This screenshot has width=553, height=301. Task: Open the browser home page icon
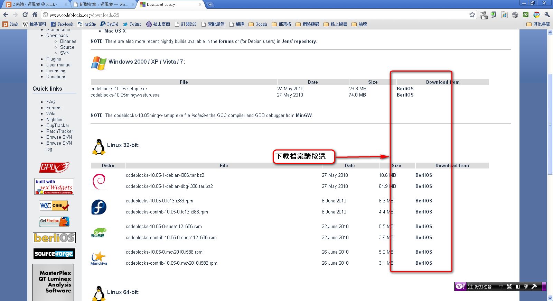click(x=35, y=15)
